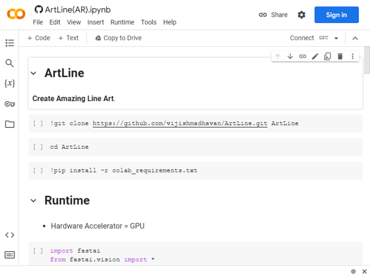Click the vertical scrollbar thumb
370x277 pixels.
pyautogui.click(x=367, y=60)
